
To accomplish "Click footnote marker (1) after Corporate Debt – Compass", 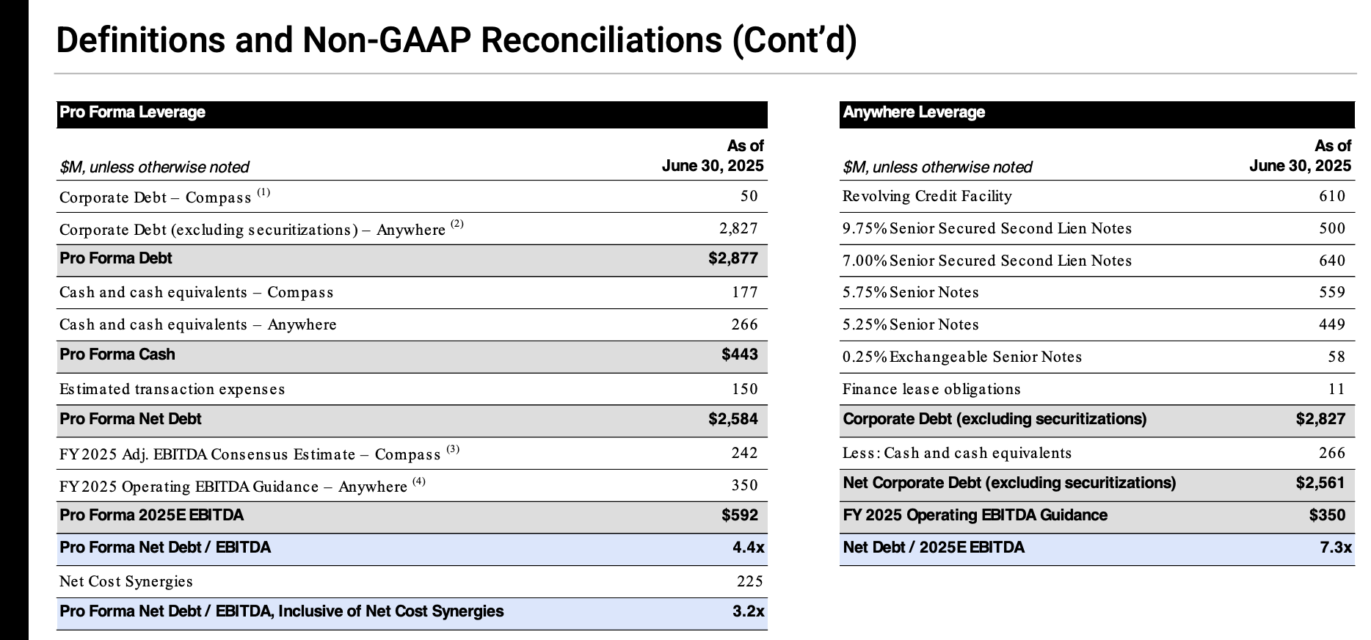I will (x=263, y=193).
